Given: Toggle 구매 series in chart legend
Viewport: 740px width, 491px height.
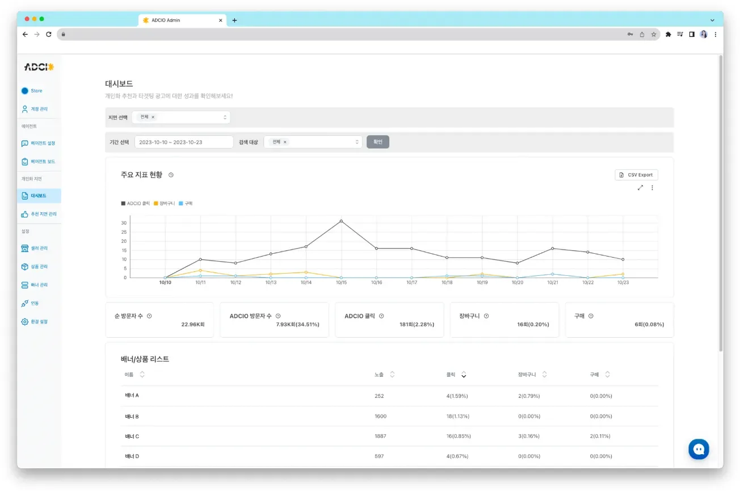Looking at the screenshot, I should [186, 203].
